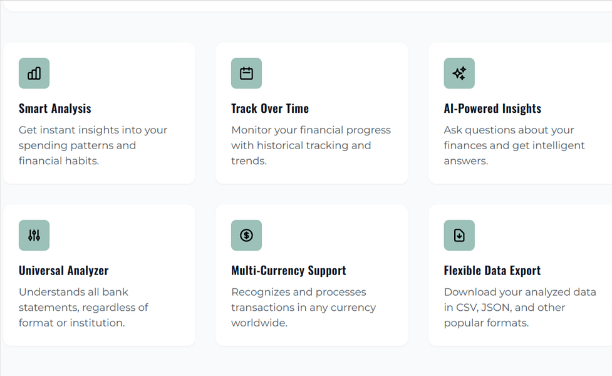Click the bar chart Smart Analysis icon

click(x=34, y=73)
